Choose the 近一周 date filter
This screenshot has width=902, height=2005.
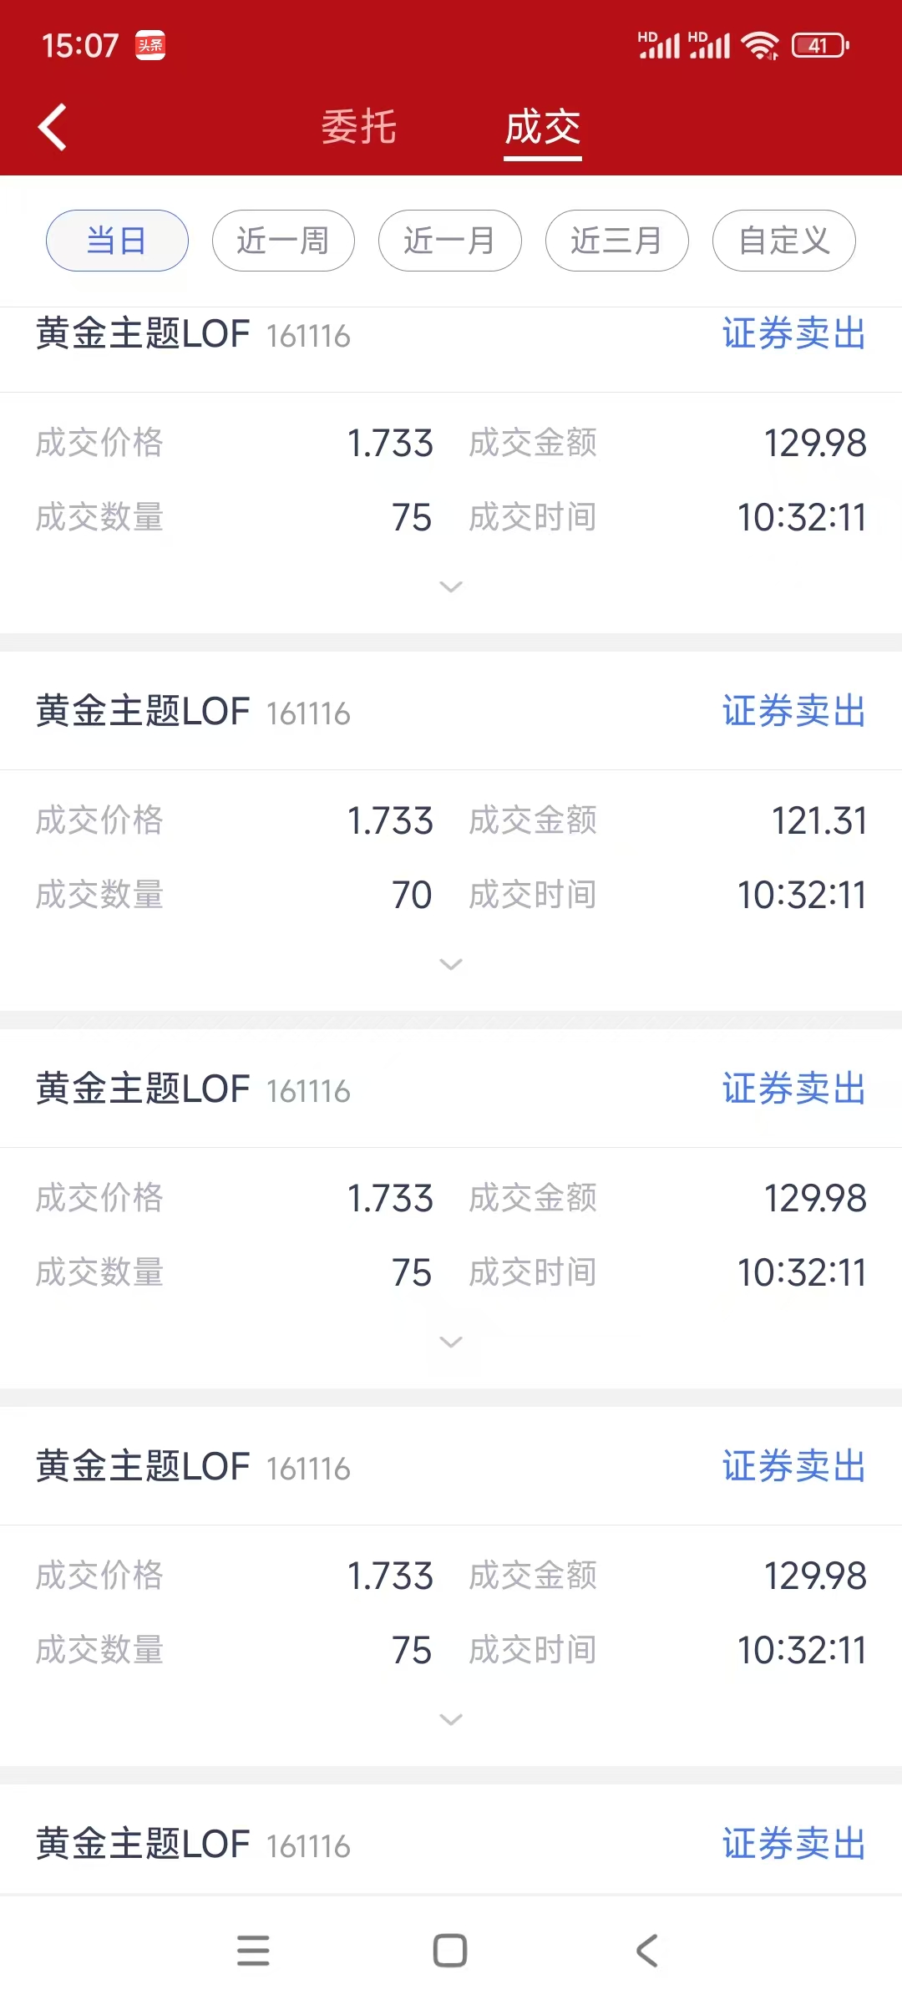click(x=283, y=241)
